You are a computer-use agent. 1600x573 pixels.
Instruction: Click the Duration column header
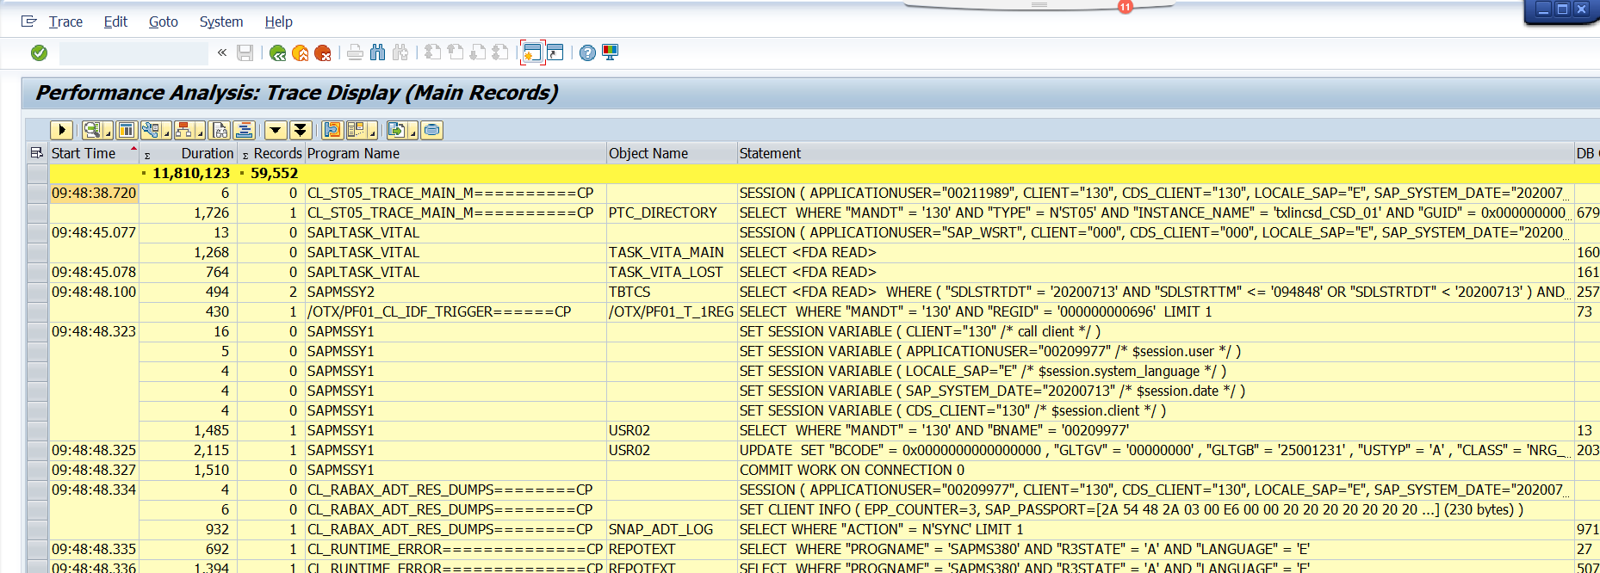coord(207,153)
